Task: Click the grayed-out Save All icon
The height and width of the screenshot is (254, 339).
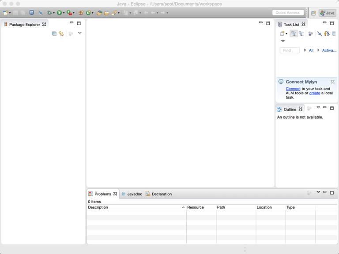Action: click(x=23, y=13)
